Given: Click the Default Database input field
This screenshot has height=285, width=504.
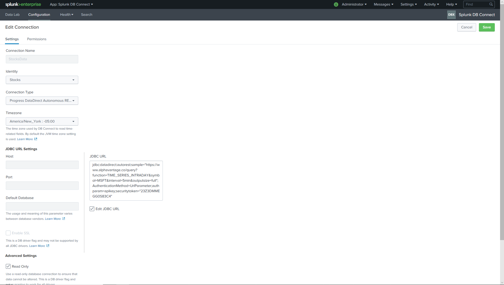Looking at the screenshot, I should [x=42, y=206].
